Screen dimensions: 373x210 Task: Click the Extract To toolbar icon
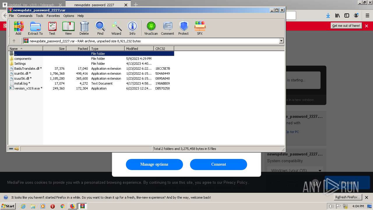pyautogui.click(x=35, y=28)
